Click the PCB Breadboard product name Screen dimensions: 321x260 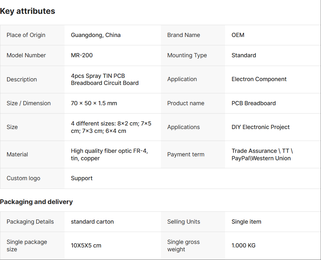254,103
